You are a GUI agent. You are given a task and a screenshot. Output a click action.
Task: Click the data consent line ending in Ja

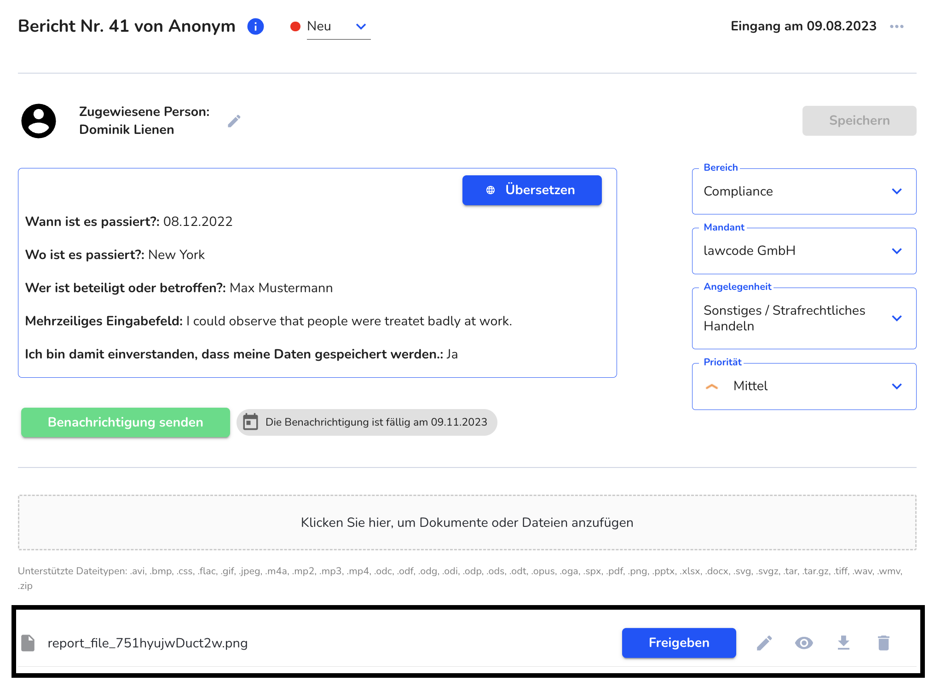coord(241,354)
